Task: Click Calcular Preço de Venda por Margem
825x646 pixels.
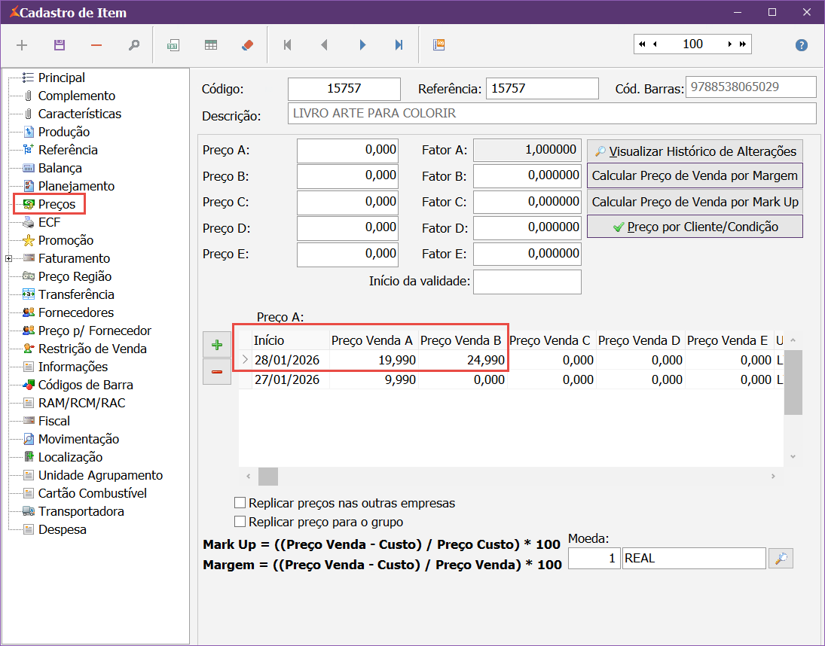Action: (x=694, y=175)
